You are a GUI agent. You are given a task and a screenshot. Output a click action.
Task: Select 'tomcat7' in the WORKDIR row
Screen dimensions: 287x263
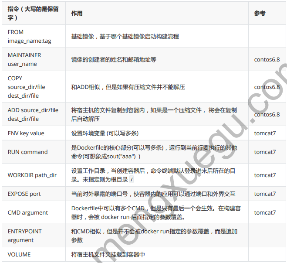click(265, 175)
